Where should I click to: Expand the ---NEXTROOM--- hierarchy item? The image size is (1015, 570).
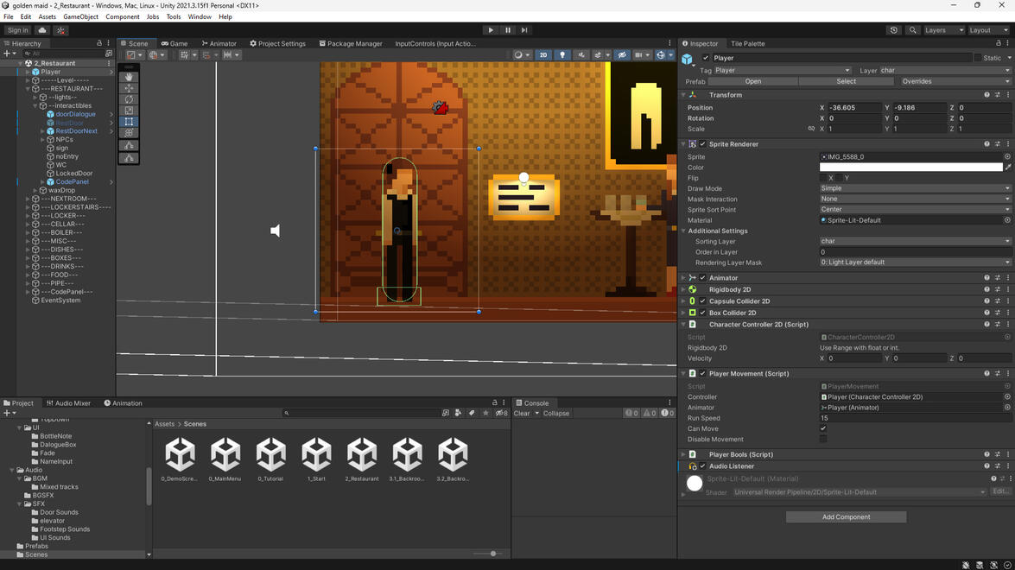point(28,199)
